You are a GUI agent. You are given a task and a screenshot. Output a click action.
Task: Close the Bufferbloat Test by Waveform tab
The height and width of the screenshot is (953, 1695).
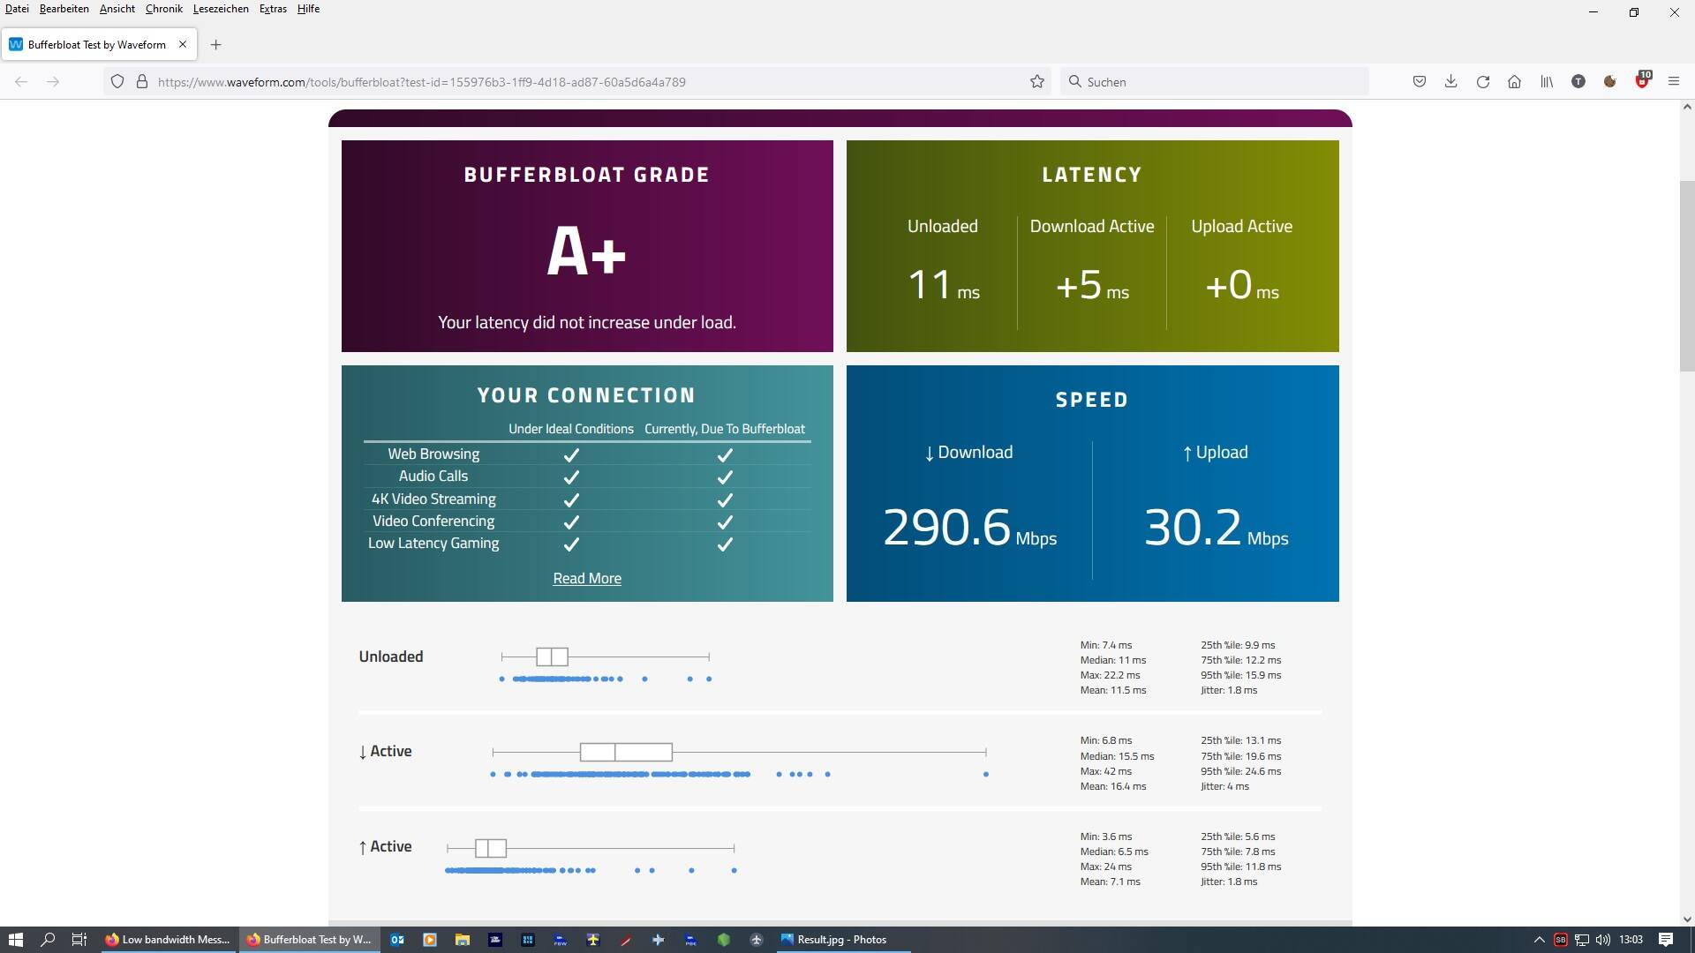tap(183, 44)
